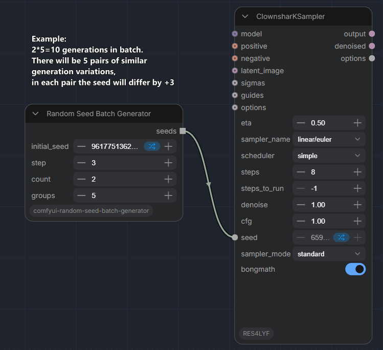The image size is (383, 350).
Task: Increase the step value
Action: [168, 163]
